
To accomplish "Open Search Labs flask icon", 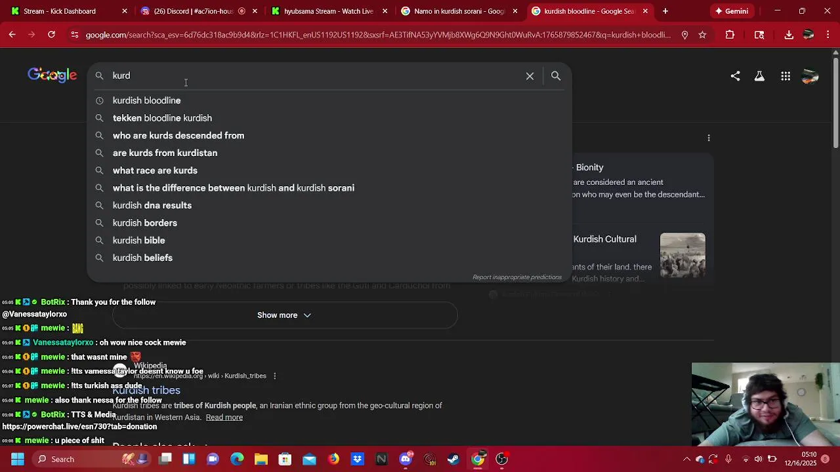I will point(759,77).
